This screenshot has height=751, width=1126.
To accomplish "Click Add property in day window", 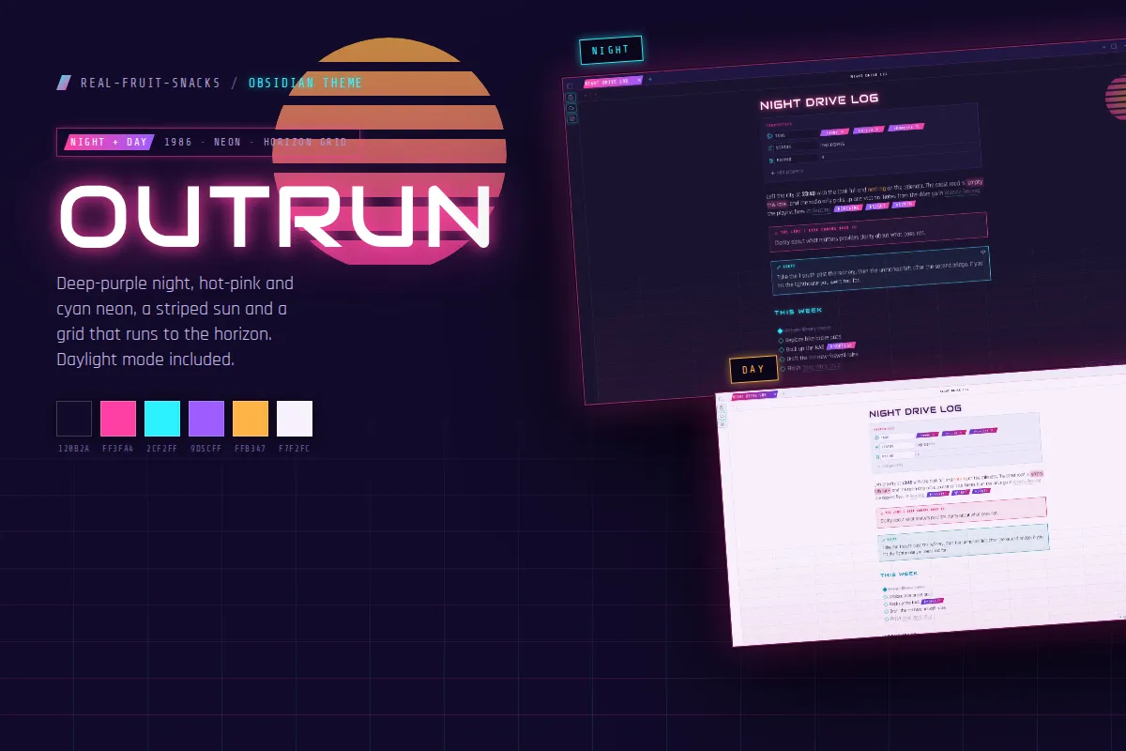I will click(892, 466).
